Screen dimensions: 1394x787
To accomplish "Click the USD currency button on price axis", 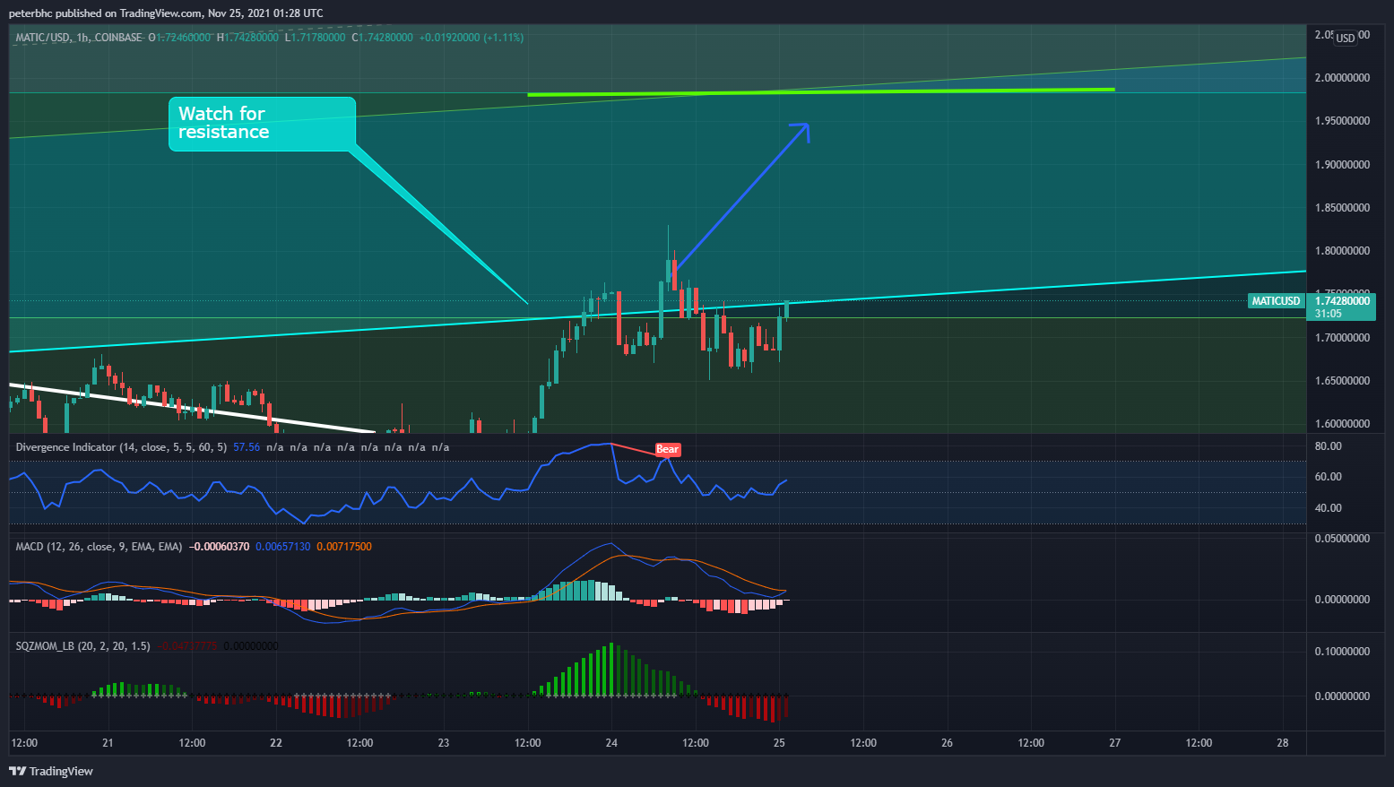I will 1346,38.
